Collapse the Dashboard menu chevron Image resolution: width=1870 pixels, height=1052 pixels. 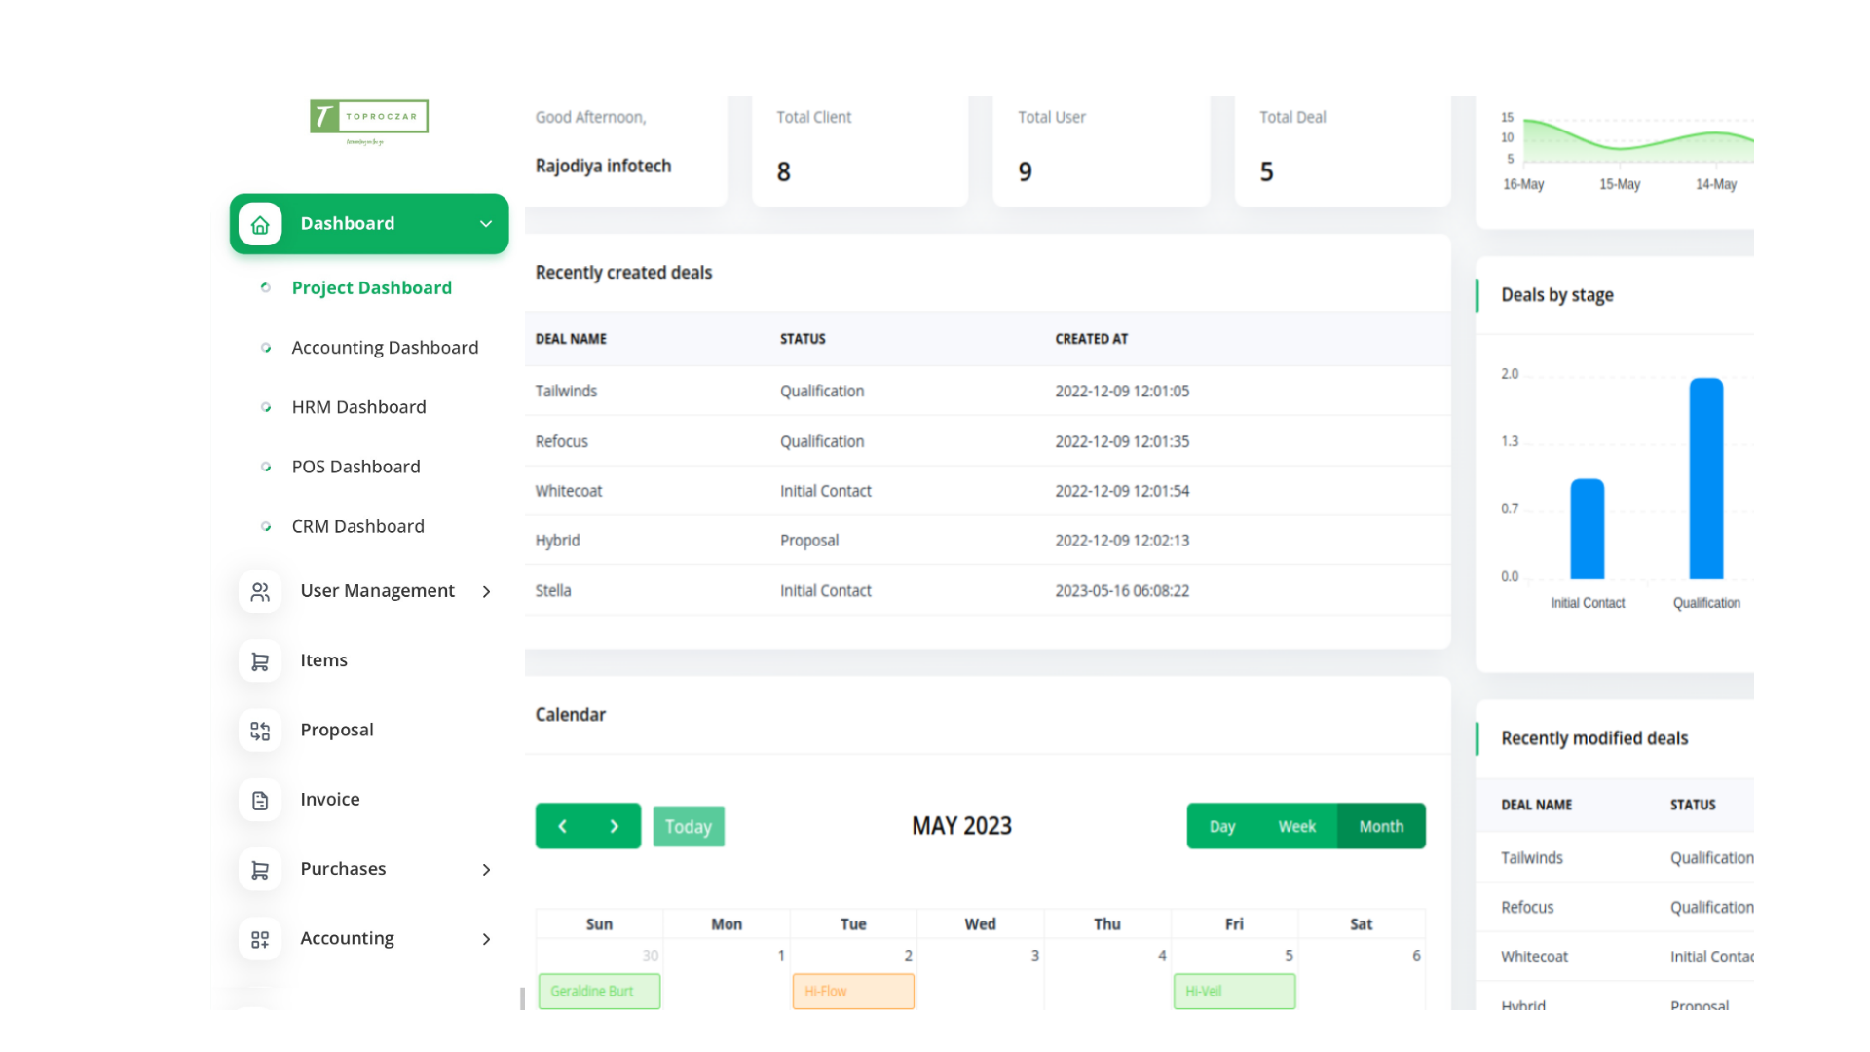(486, 224)
